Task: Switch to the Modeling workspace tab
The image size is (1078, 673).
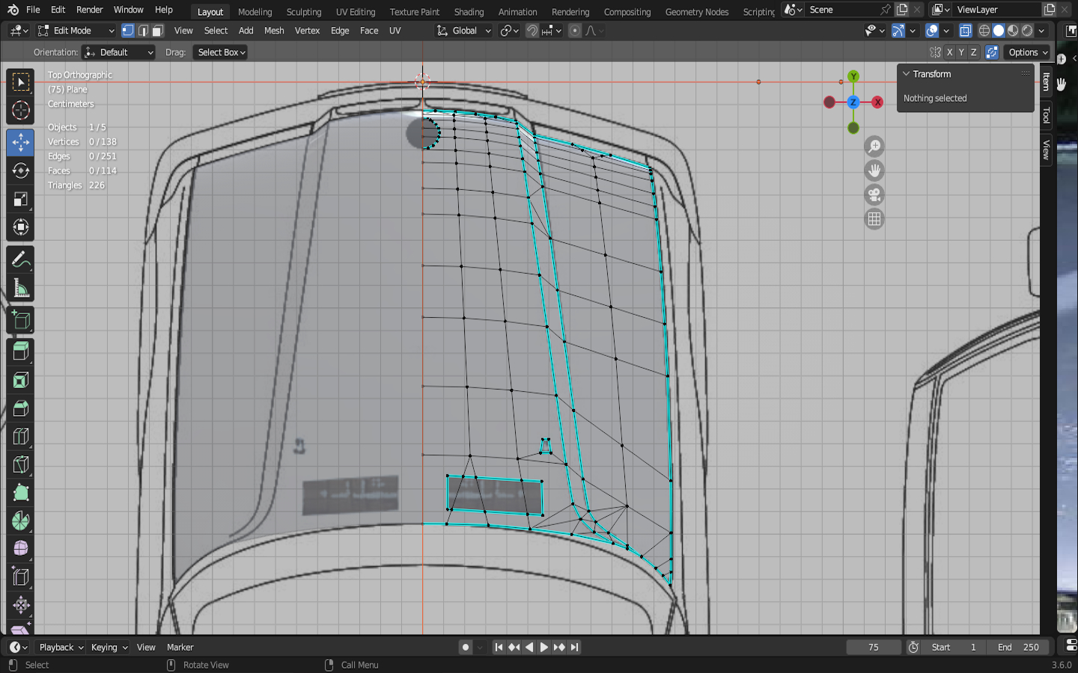Action: pyautogui.click(x=255, y=12)
